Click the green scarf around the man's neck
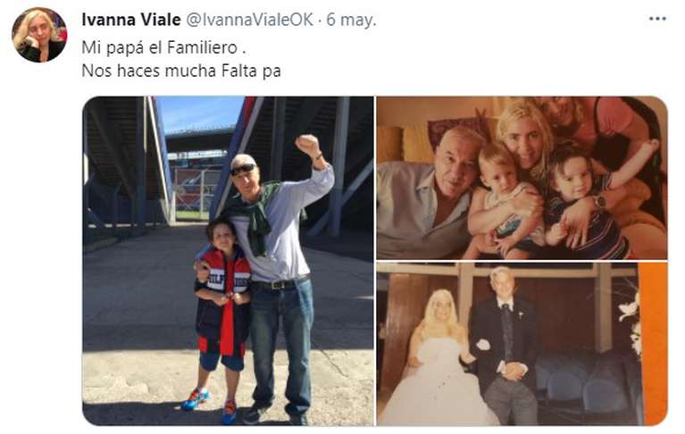The height and width of the screenshot is (434, 685). tap(258, 216)
